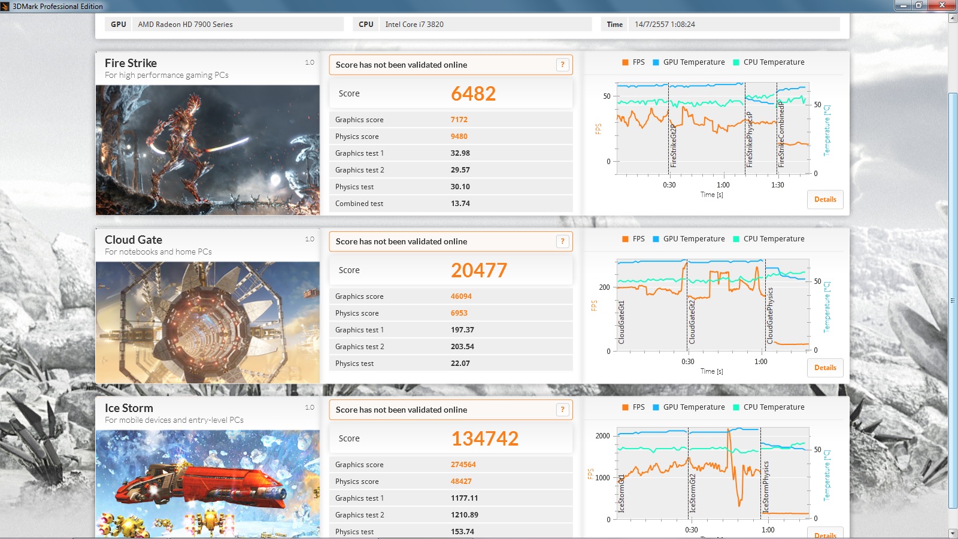Viewport: 958px width, 539px height.
Task: Click the CPU field showing Intel Core i7 3820
Action: pos(486,25)
